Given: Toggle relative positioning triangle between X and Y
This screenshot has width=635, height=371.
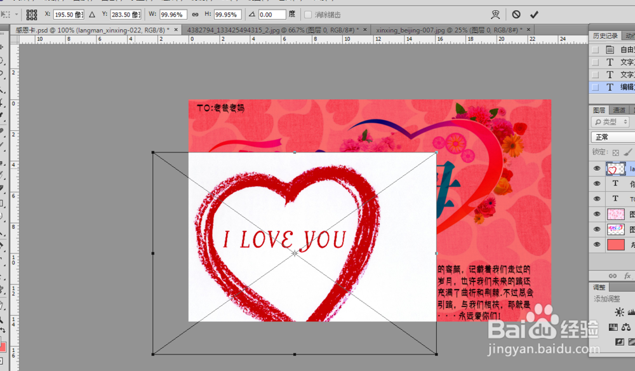Looking at the screenshot, I should click(92, 15).
